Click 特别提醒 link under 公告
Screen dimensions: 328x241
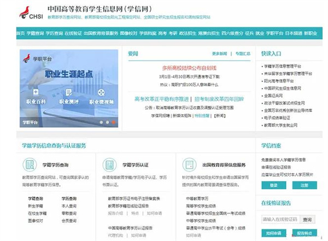pyautogui.click(x=202, y=116)
